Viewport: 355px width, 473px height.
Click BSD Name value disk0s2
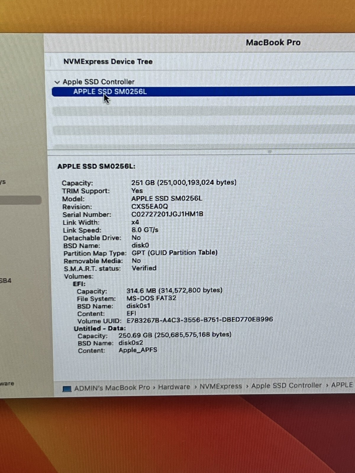tap(131, 343)
